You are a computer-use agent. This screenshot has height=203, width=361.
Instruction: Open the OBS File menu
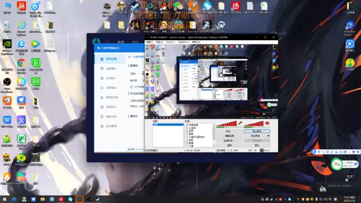[x=149, y=42]
